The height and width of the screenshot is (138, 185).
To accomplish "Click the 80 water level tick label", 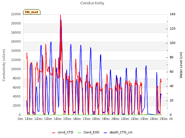I will click(x=171, y=57).
